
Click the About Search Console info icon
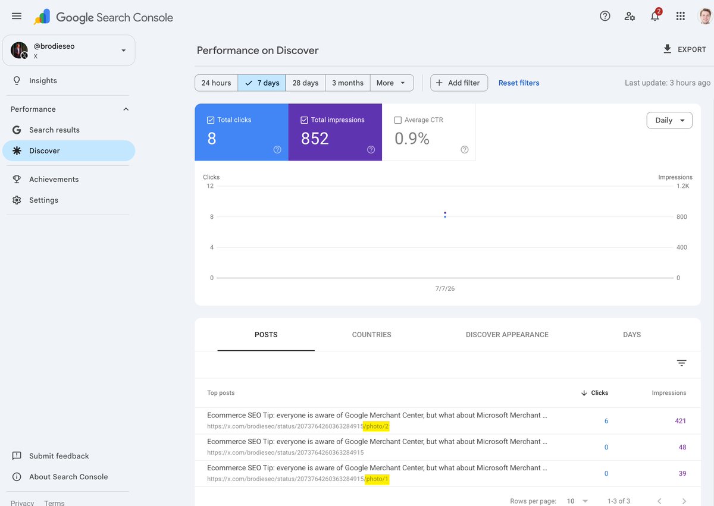(x=17, y=477)
